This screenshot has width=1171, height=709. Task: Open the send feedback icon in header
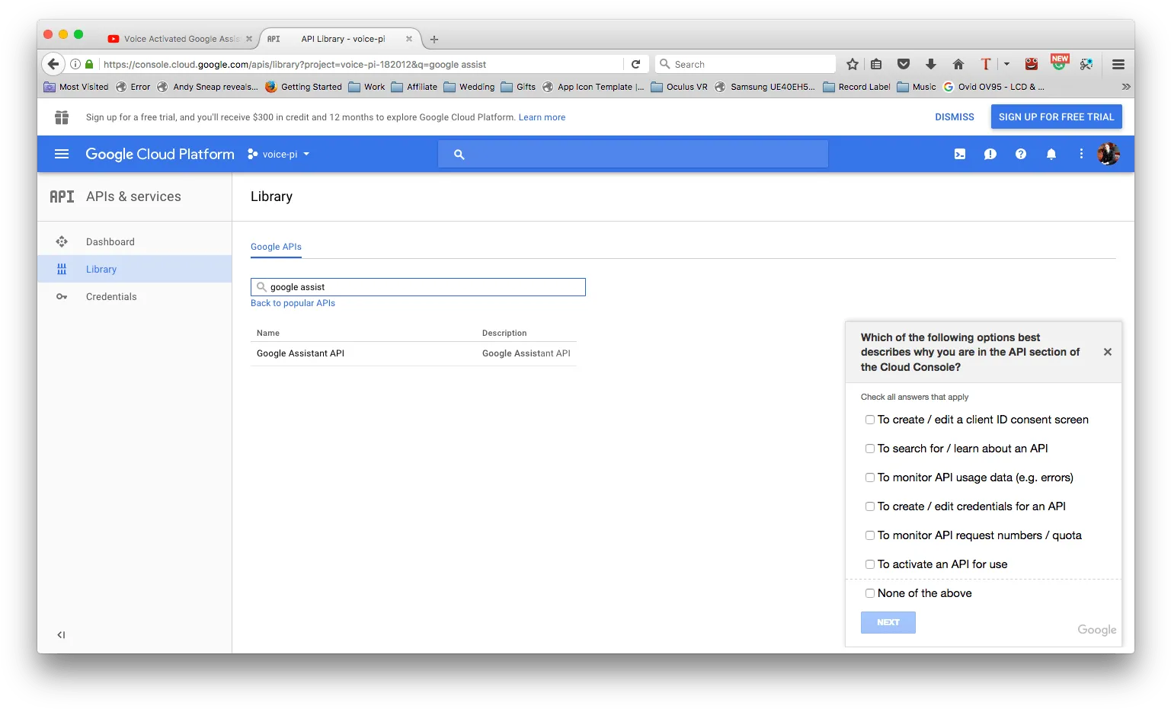click(x=990, y=154)
